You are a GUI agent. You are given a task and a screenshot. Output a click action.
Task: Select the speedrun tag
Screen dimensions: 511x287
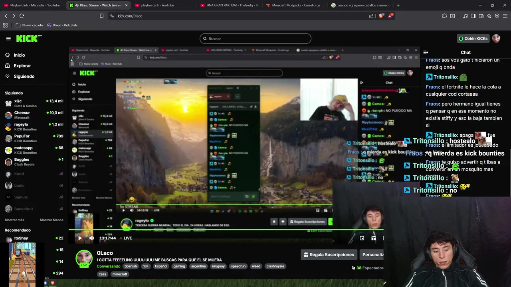coord(238,266)
